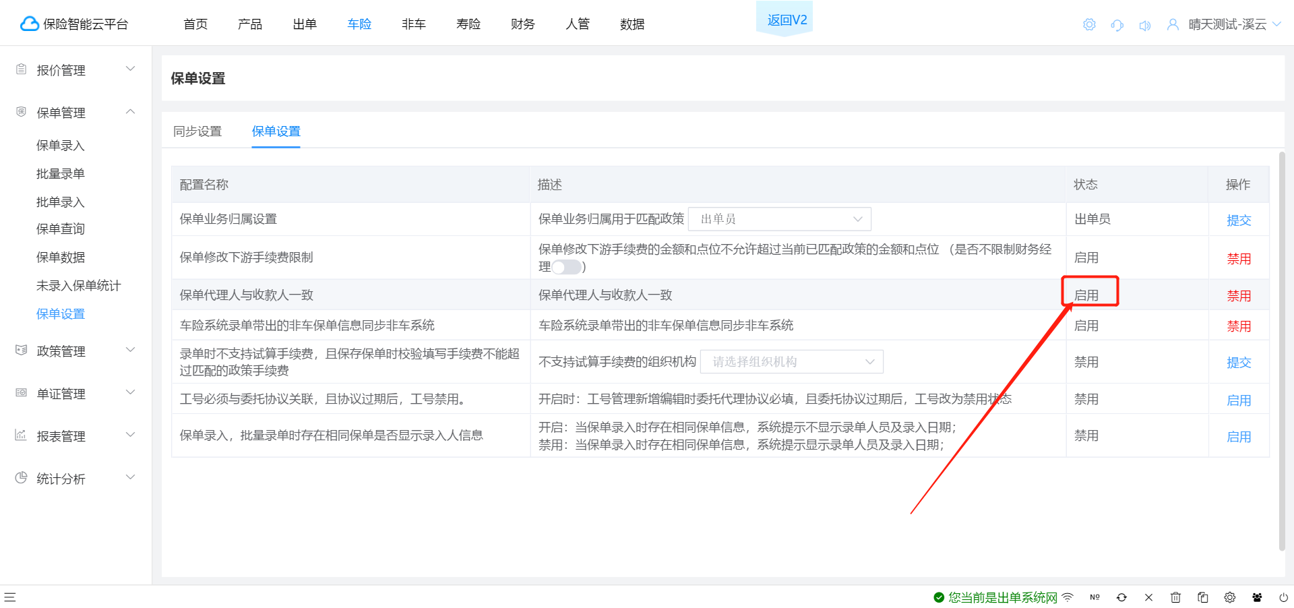Click the refresh icon in bottom bar

(x=1121, y=597)
